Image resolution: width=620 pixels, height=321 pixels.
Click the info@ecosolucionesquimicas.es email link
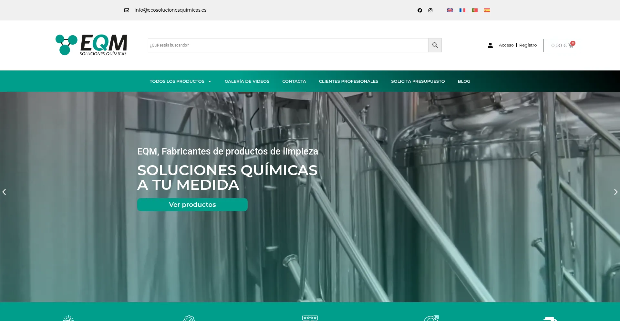(x=170, y=10)
